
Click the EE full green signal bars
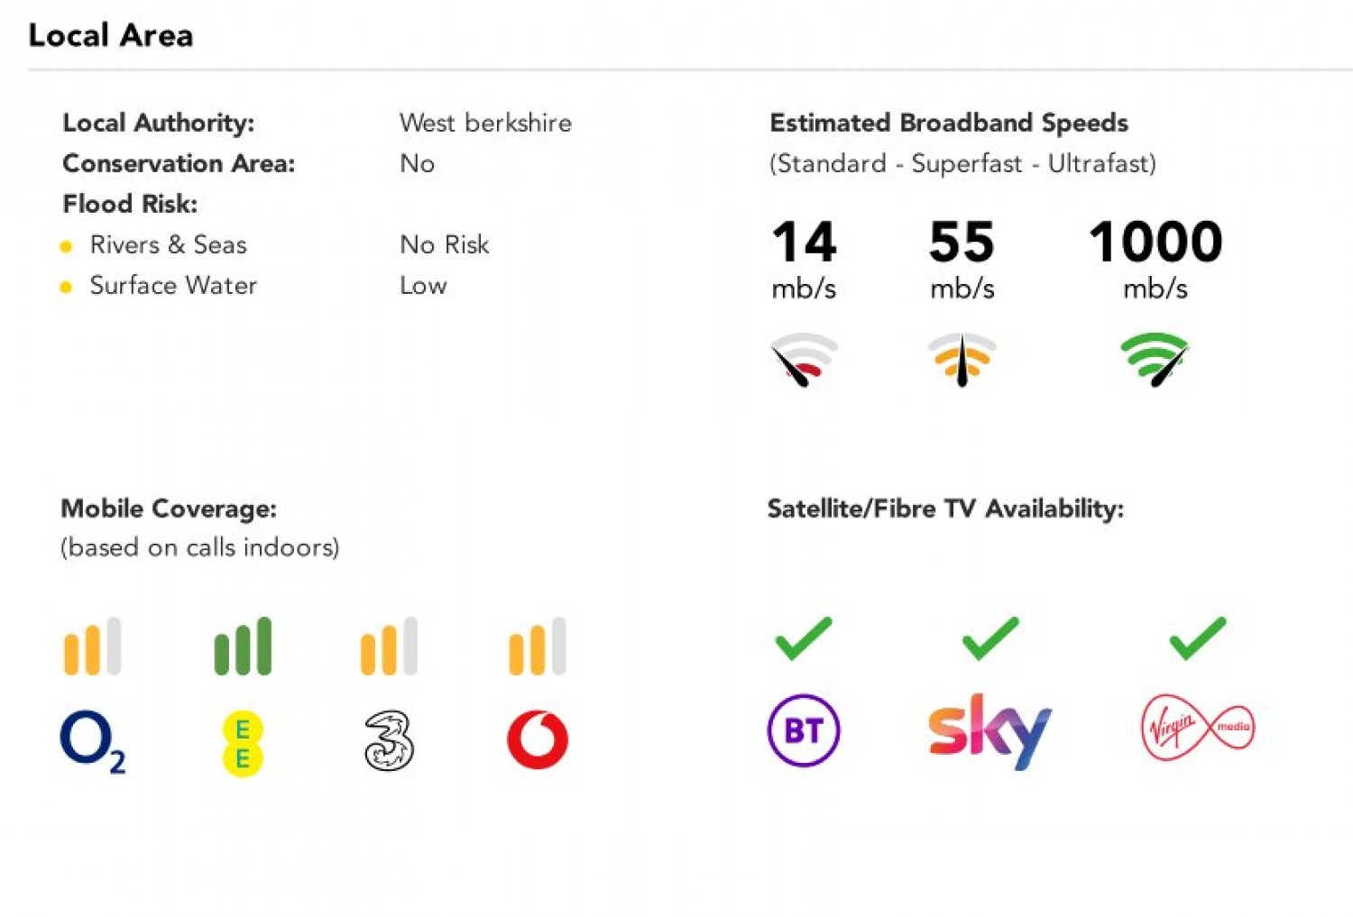[243, 646]
